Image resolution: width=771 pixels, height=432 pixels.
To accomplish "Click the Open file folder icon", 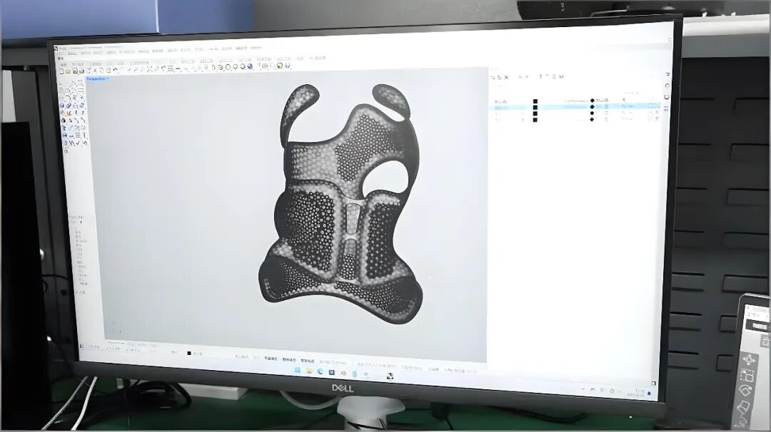I will 68,71.
